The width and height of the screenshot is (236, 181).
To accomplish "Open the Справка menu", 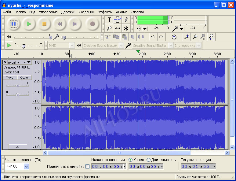I will pyautogui.click(x=137, y=12).
